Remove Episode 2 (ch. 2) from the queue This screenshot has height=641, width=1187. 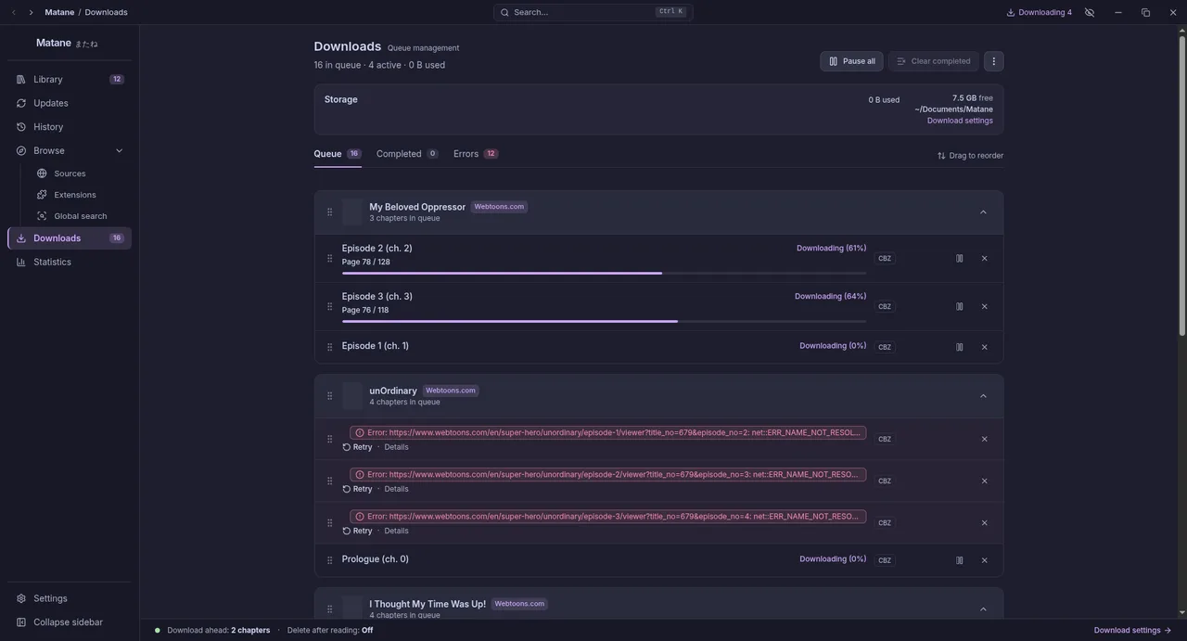(985, 258)
